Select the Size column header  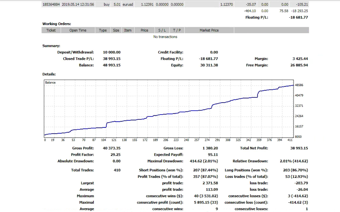tap(116, 30)
